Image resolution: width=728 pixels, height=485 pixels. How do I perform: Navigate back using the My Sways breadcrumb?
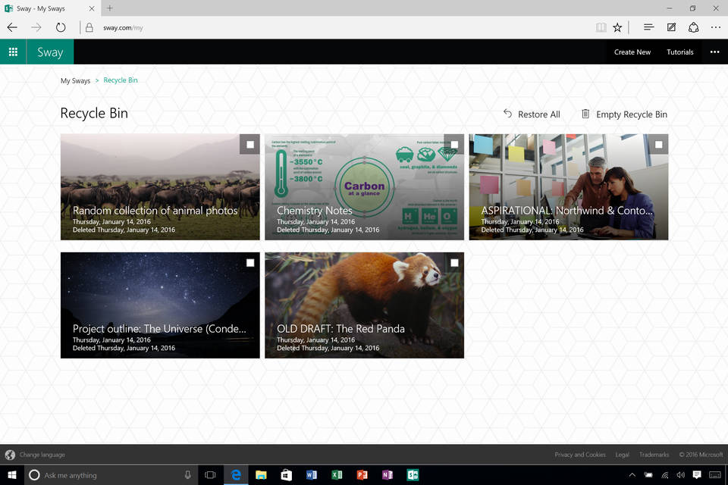click(74, 80)
